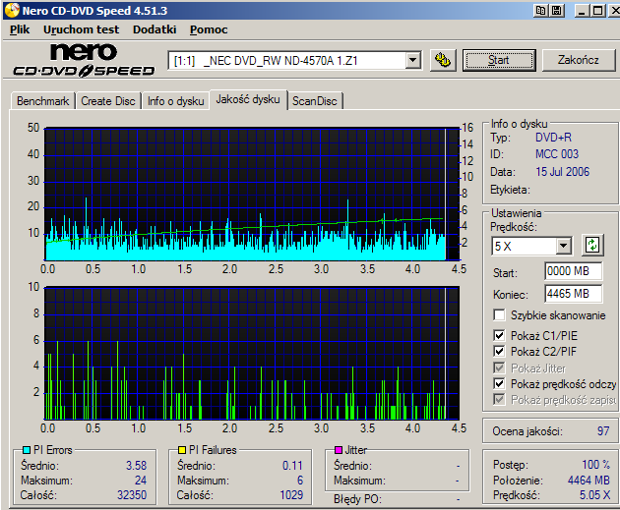
Task: Open the Uruchom test menu
Action: coord(81,29)
